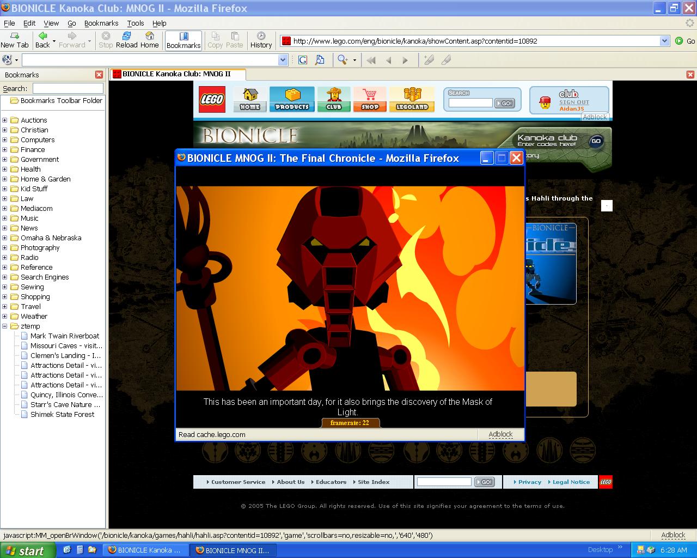Click the gear throbber icon in menu bar
This screenshot has height=558, width=697.
(x=690, y=23)
